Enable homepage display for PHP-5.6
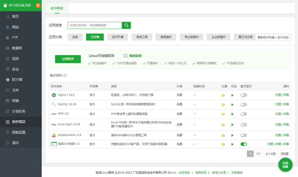Image resolution: width=298 pixels, height=177 pixels. (244, 113)
